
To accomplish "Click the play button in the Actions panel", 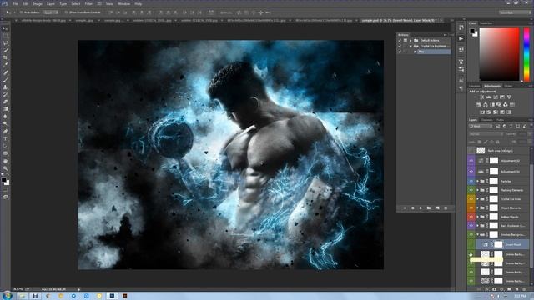I will point(421,207).
